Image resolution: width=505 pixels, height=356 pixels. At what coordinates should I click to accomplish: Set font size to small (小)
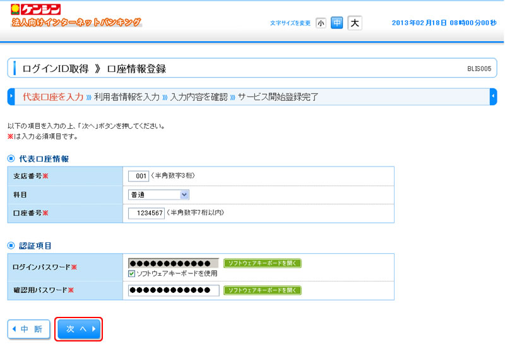tap(321, 23)
